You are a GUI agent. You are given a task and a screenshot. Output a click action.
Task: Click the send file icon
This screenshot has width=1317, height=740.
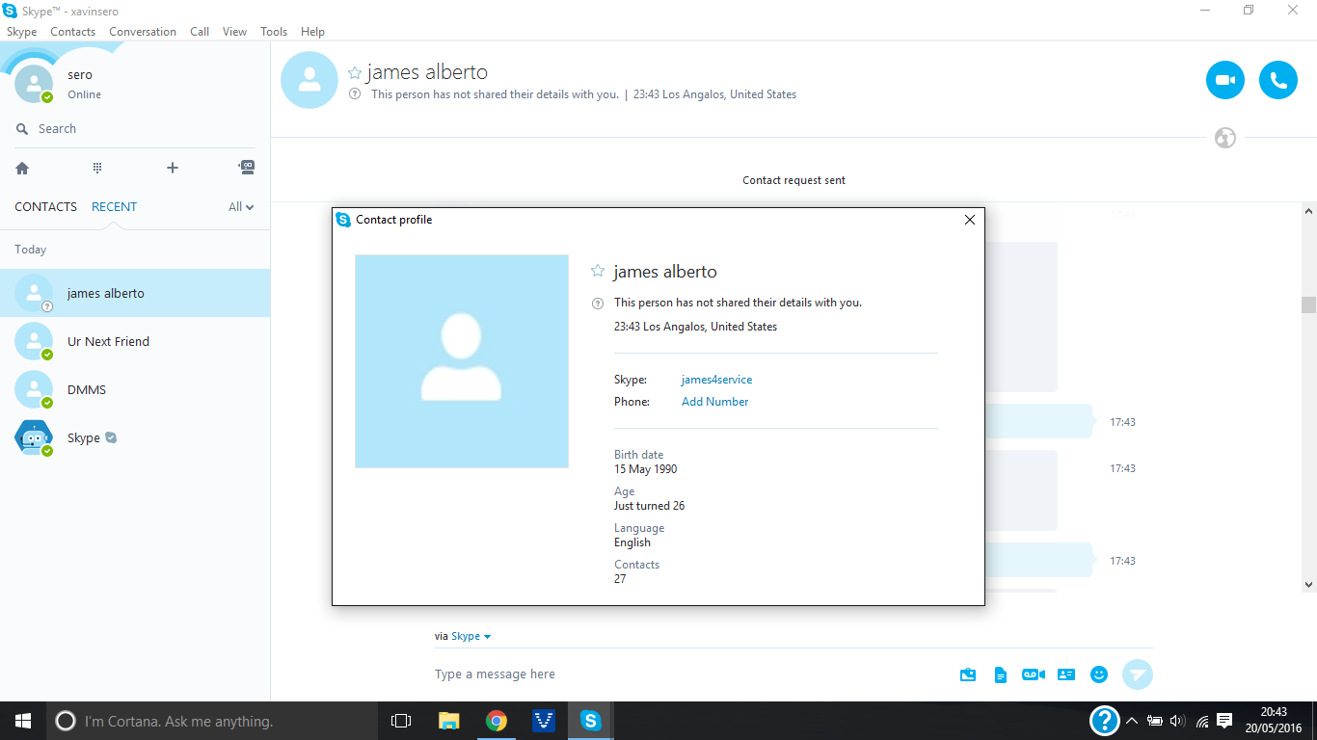tap(1001, 674)
